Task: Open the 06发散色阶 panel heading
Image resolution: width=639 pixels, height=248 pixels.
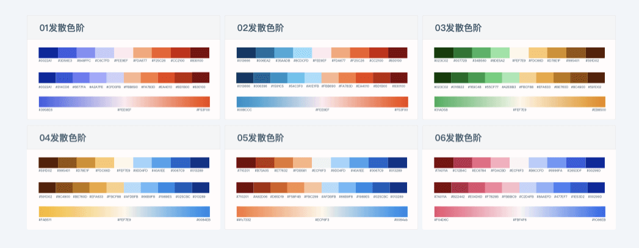Action: [458, 138]
